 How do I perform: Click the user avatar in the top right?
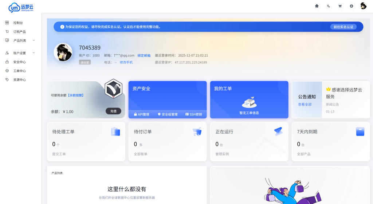pos(363,6)
